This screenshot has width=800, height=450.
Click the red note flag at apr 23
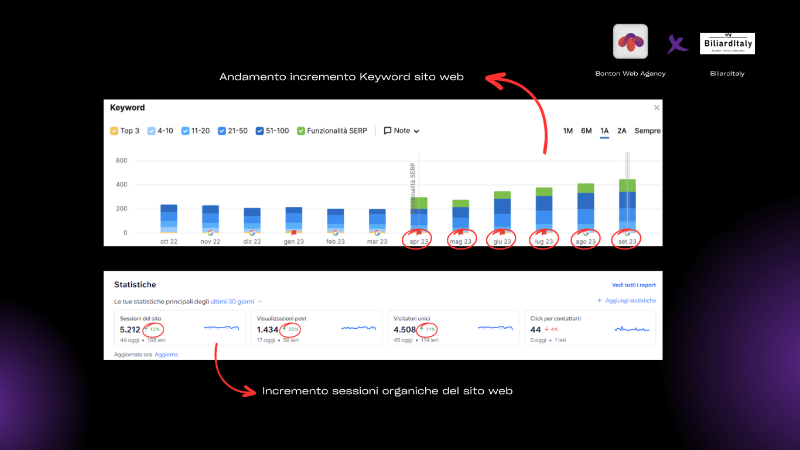[x=419, y=233]
